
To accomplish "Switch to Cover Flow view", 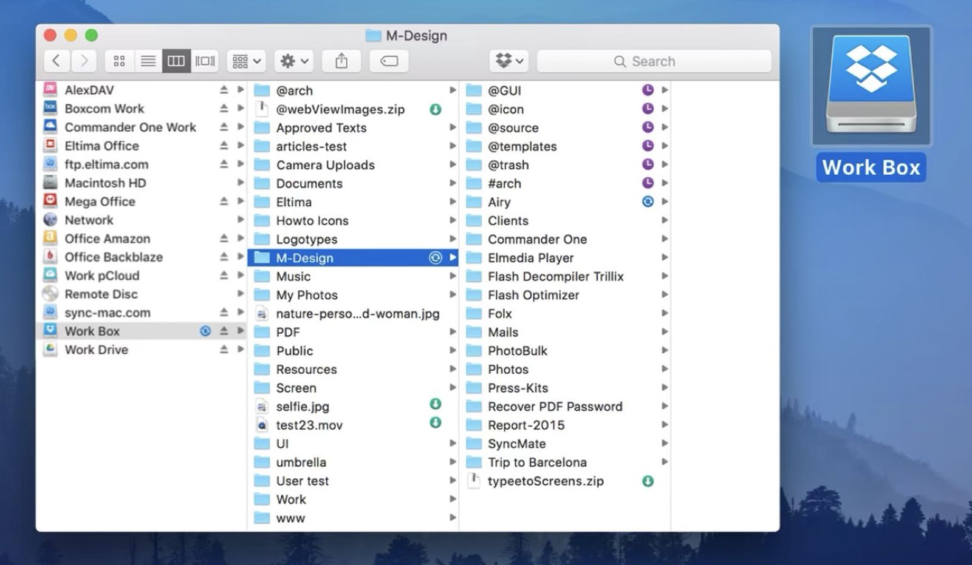I will tap(205, 61).
